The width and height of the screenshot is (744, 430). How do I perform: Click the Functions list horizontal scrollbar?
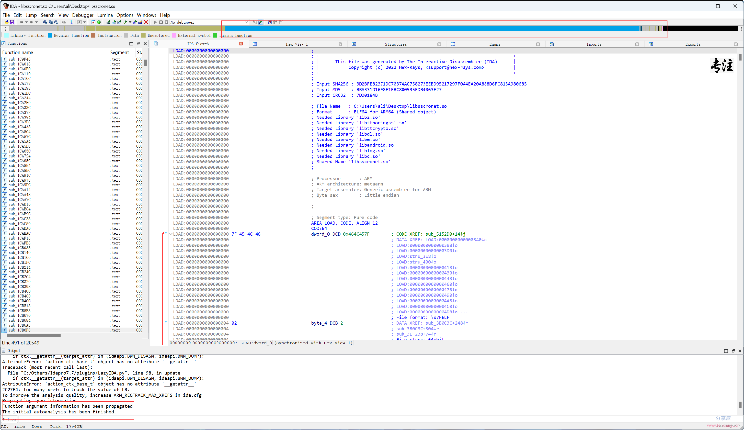point(34,336)
